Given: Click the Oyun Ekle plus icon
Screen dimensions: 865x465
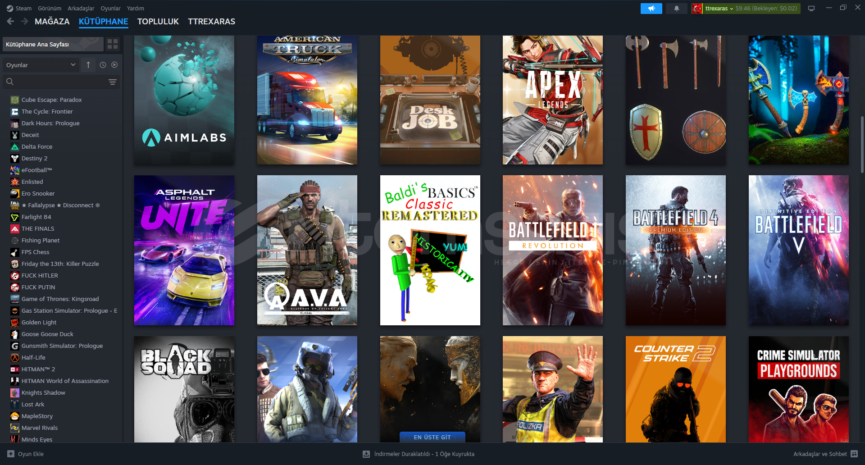Looking at the screenshot, I should [x=11, y=454].
